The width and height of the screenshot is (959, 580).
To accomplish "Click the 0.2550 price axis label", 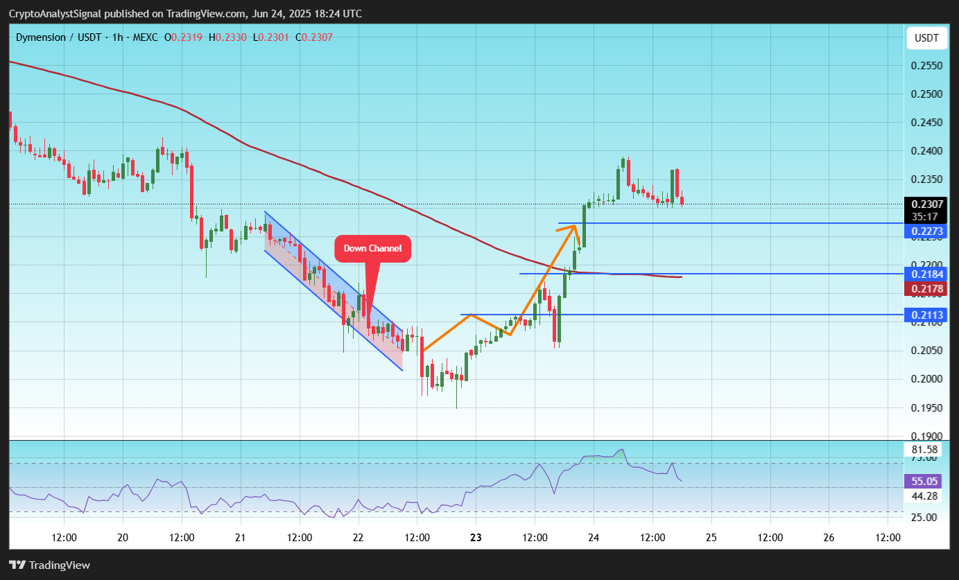I will (927, 66).
